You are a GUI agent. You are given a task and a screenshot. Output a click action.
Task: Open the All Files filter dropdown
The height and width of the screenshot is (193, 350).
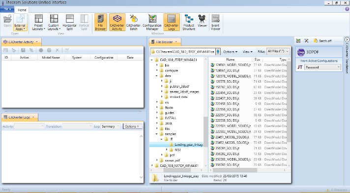point(278,51)
